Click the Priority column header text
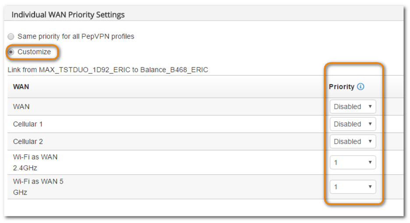 pos(341,87)
